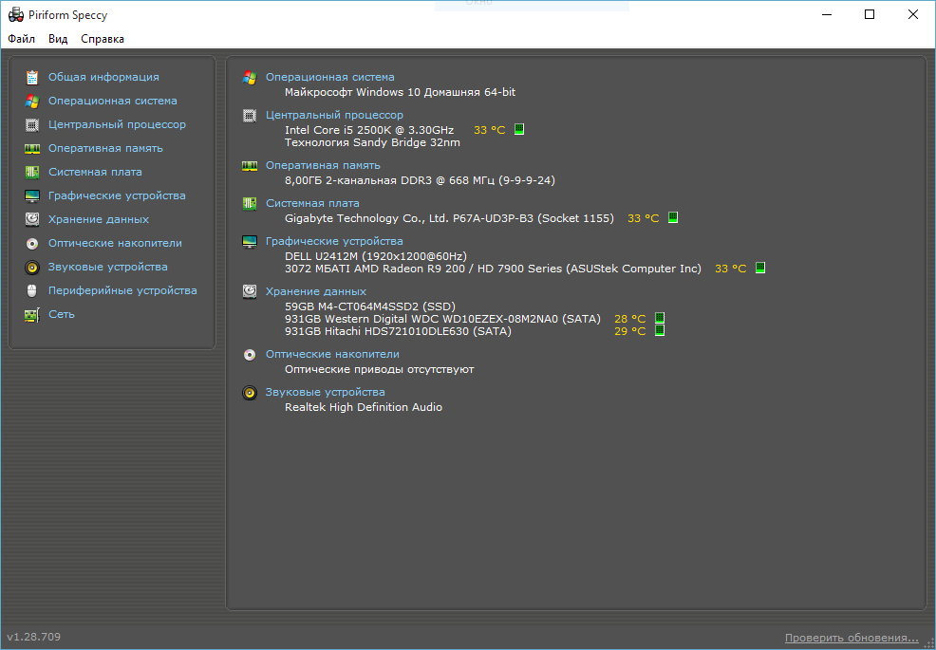This screenshot has height=650, width=936.
Task: Click the Оптические приводы отсутствуют text
Action: pyautogui.click(x=379, y=369)
